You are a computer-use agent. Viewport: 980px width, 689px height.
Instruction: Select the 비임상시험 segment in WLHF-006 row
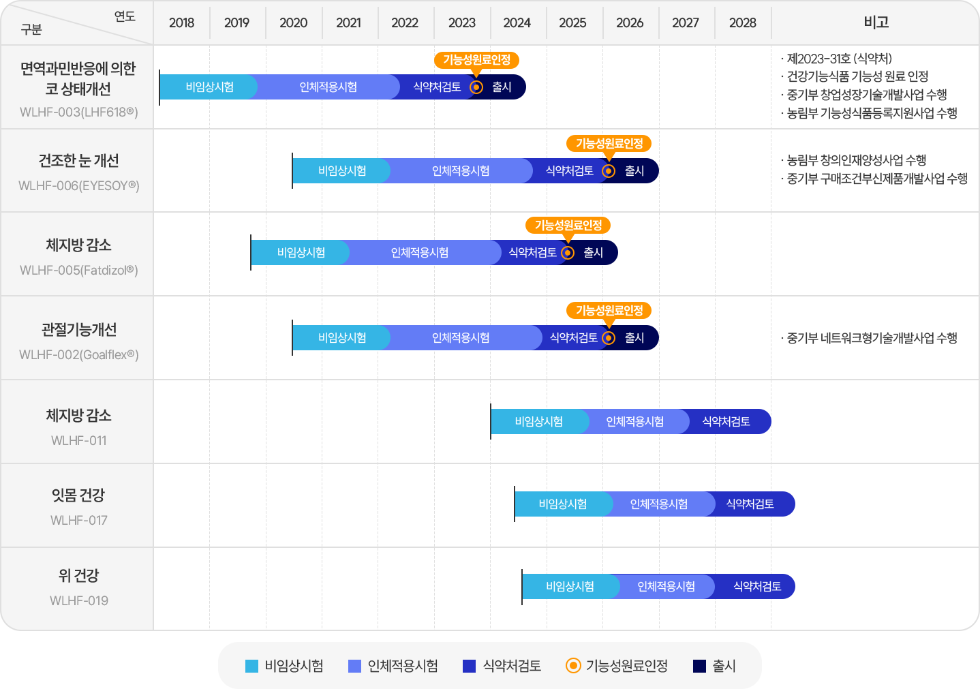pos(341,171)
